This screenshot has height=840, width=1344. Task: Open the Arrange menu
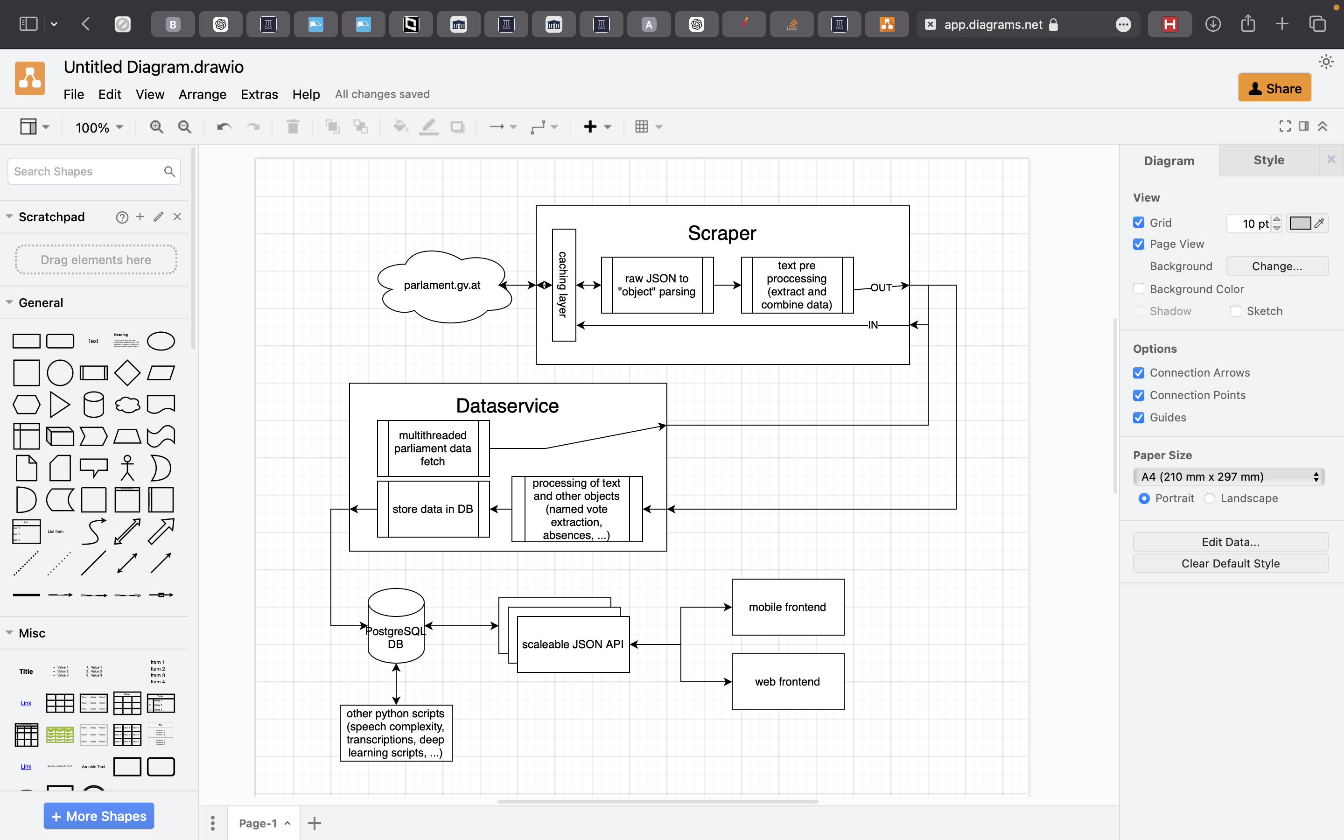[x=202, y=94]
